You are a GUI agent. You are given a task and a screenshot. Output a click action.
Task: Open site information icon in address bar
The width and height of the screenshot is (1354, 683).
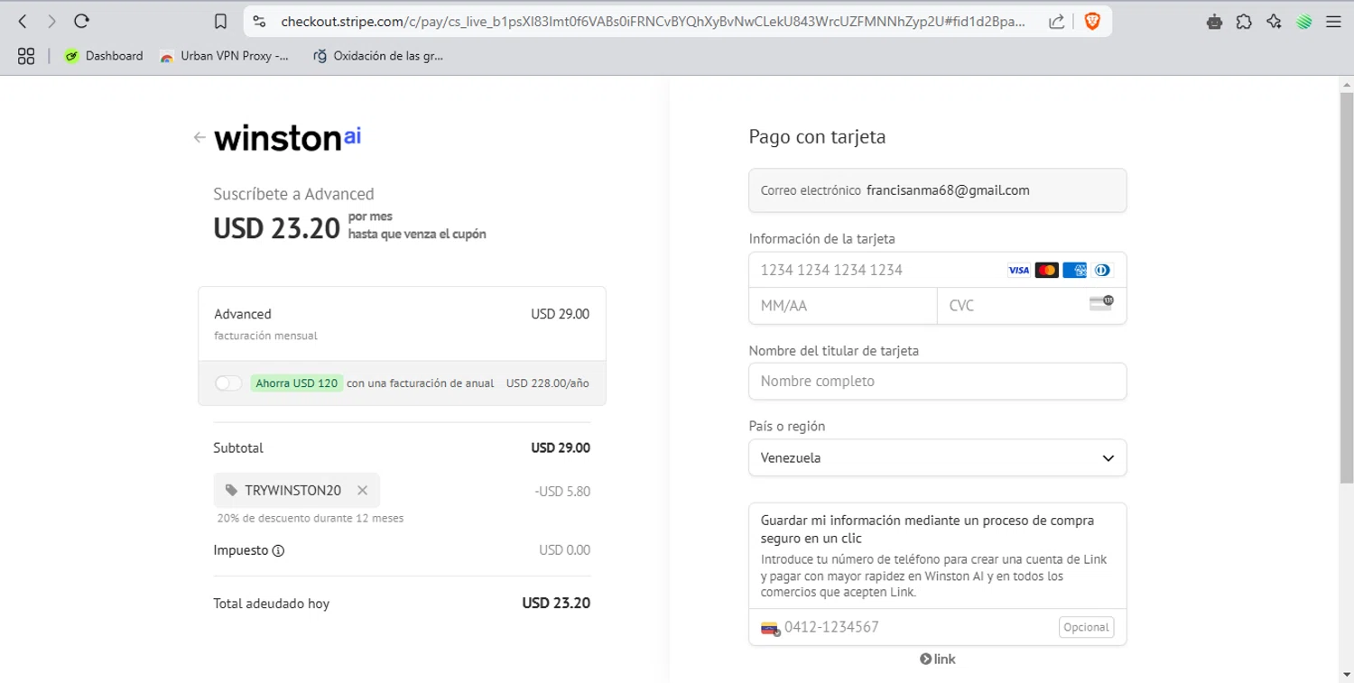(x=259, y=22)
